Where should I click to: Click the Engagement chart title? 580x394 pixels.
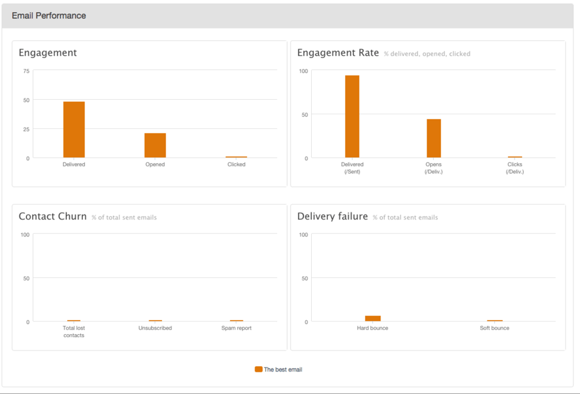(x=48, y=53)
